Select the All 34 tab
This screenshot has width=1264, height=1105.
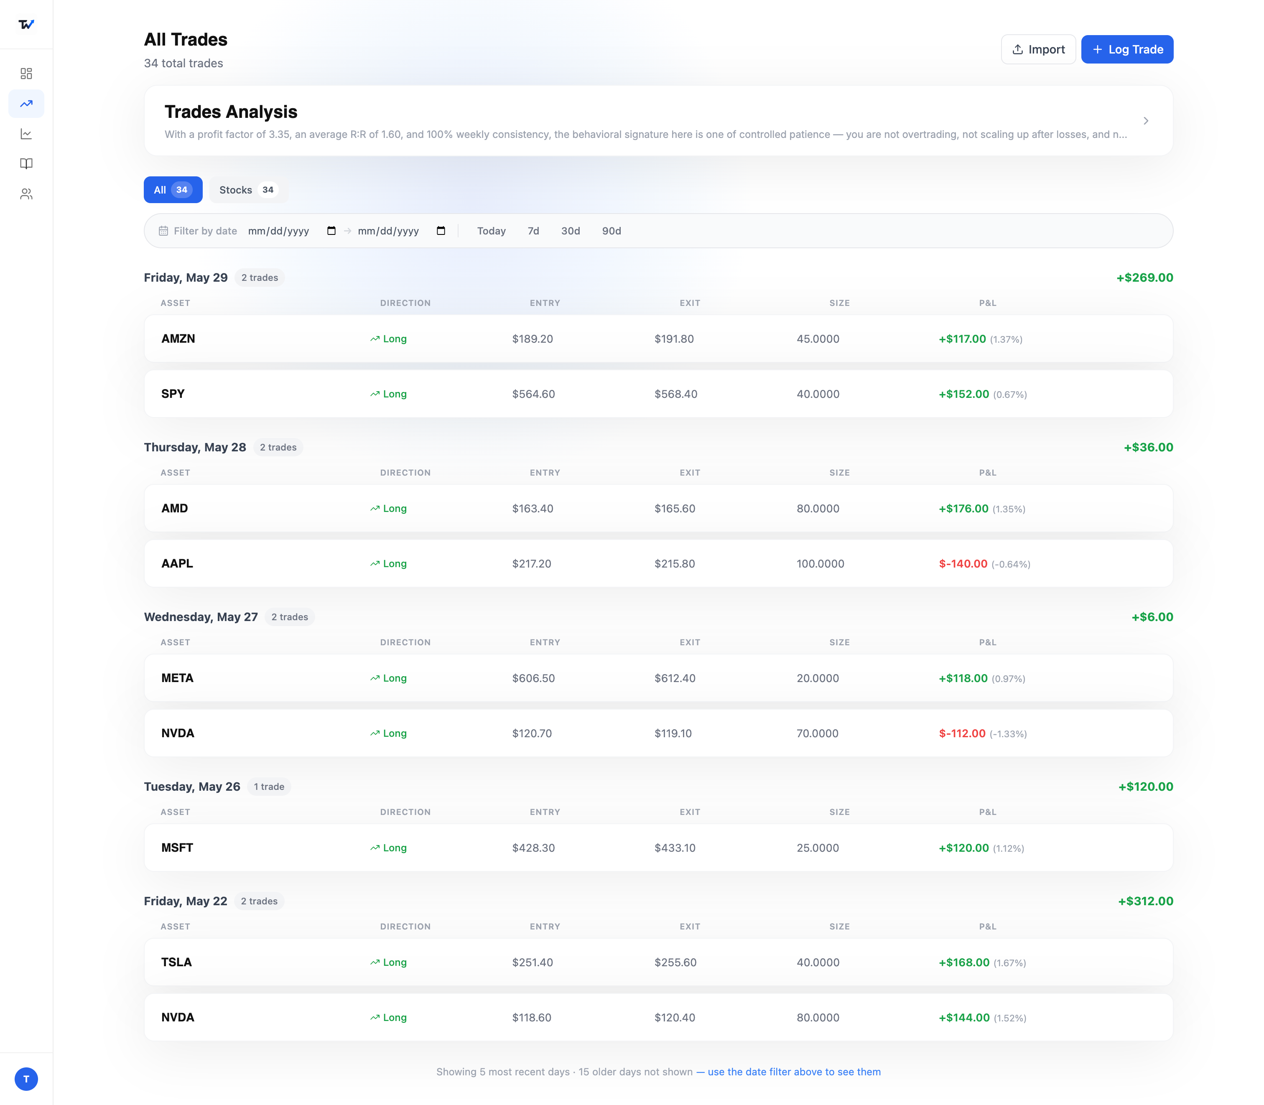pos(173,190)
